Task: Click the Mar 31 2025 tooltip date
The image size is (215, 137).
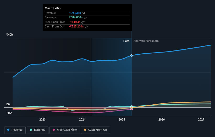Action: 53,8
